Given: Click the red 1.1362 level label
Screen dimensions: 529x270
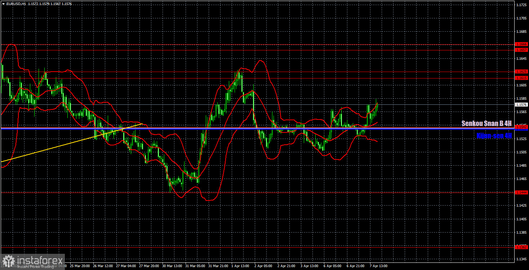Looking at the screenshot, I should click(x=521, y=247).
